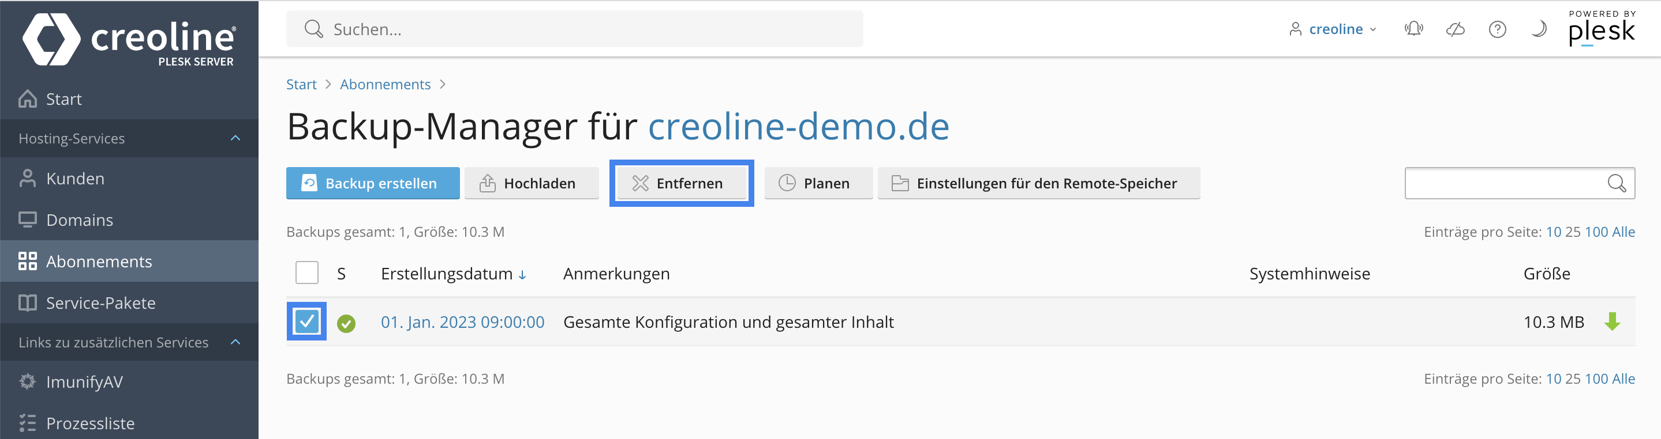Screen dimensions: 1661x439
Task: Open Domains in the sidebar
Action: 129,219
